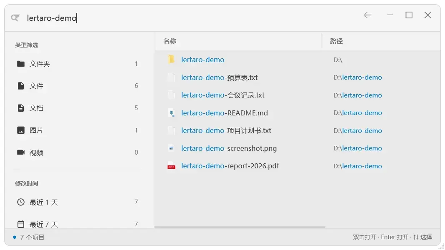This screenshot has width=445, height=250.
Task: Click the document icon beside 文档
Action: 21,108
